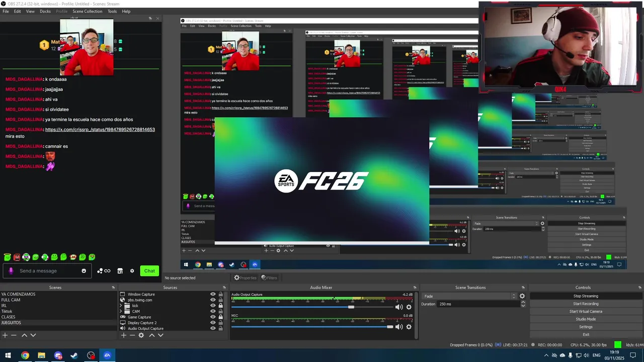Click Start Recording button
This screenshot has height=362, width=644.
click(x=586, y=304)
